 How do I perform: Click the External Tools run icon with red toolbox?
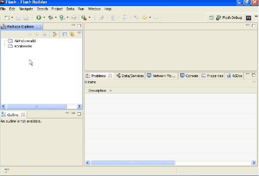click(x=84, y=18)
